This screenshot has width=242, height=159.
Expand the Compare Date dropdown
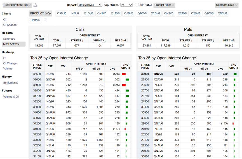[227, 5]
